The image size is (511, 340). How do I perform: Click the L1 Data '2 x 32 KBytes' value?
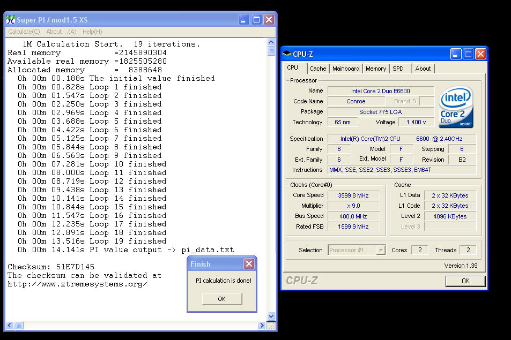point(450,195)
